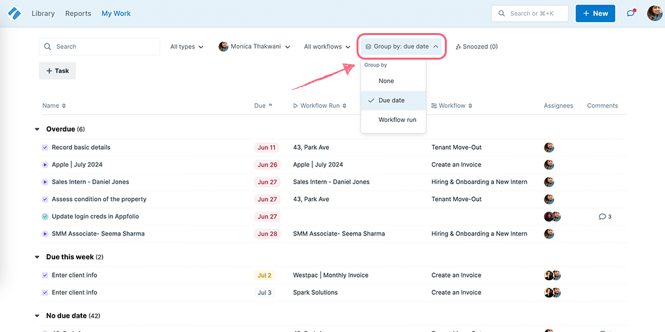Open the Tenant Move-Out workflow in first row
Viewport: 665px width, 332px height.
(457, 147)
